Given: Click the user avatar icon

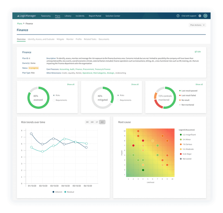Looking at the screenshot, I should pyautogui.click(x=205, y=16).
